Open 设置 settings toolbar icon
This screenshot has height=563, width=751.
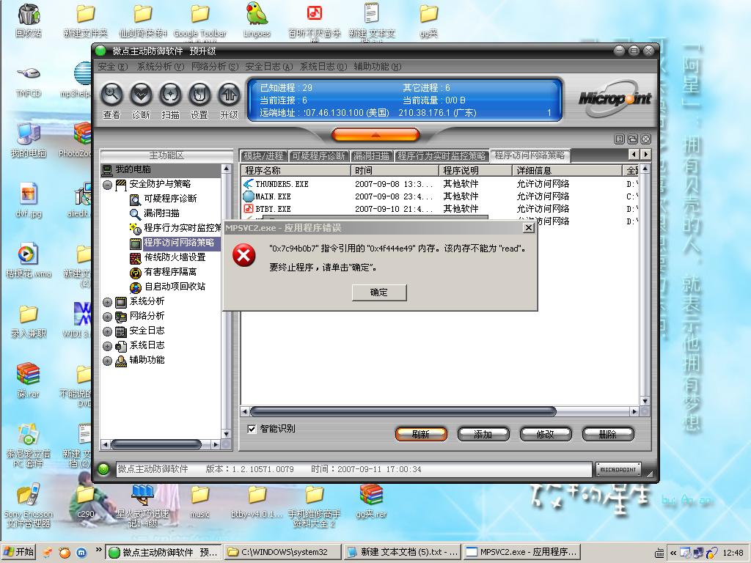pos(199,95)
